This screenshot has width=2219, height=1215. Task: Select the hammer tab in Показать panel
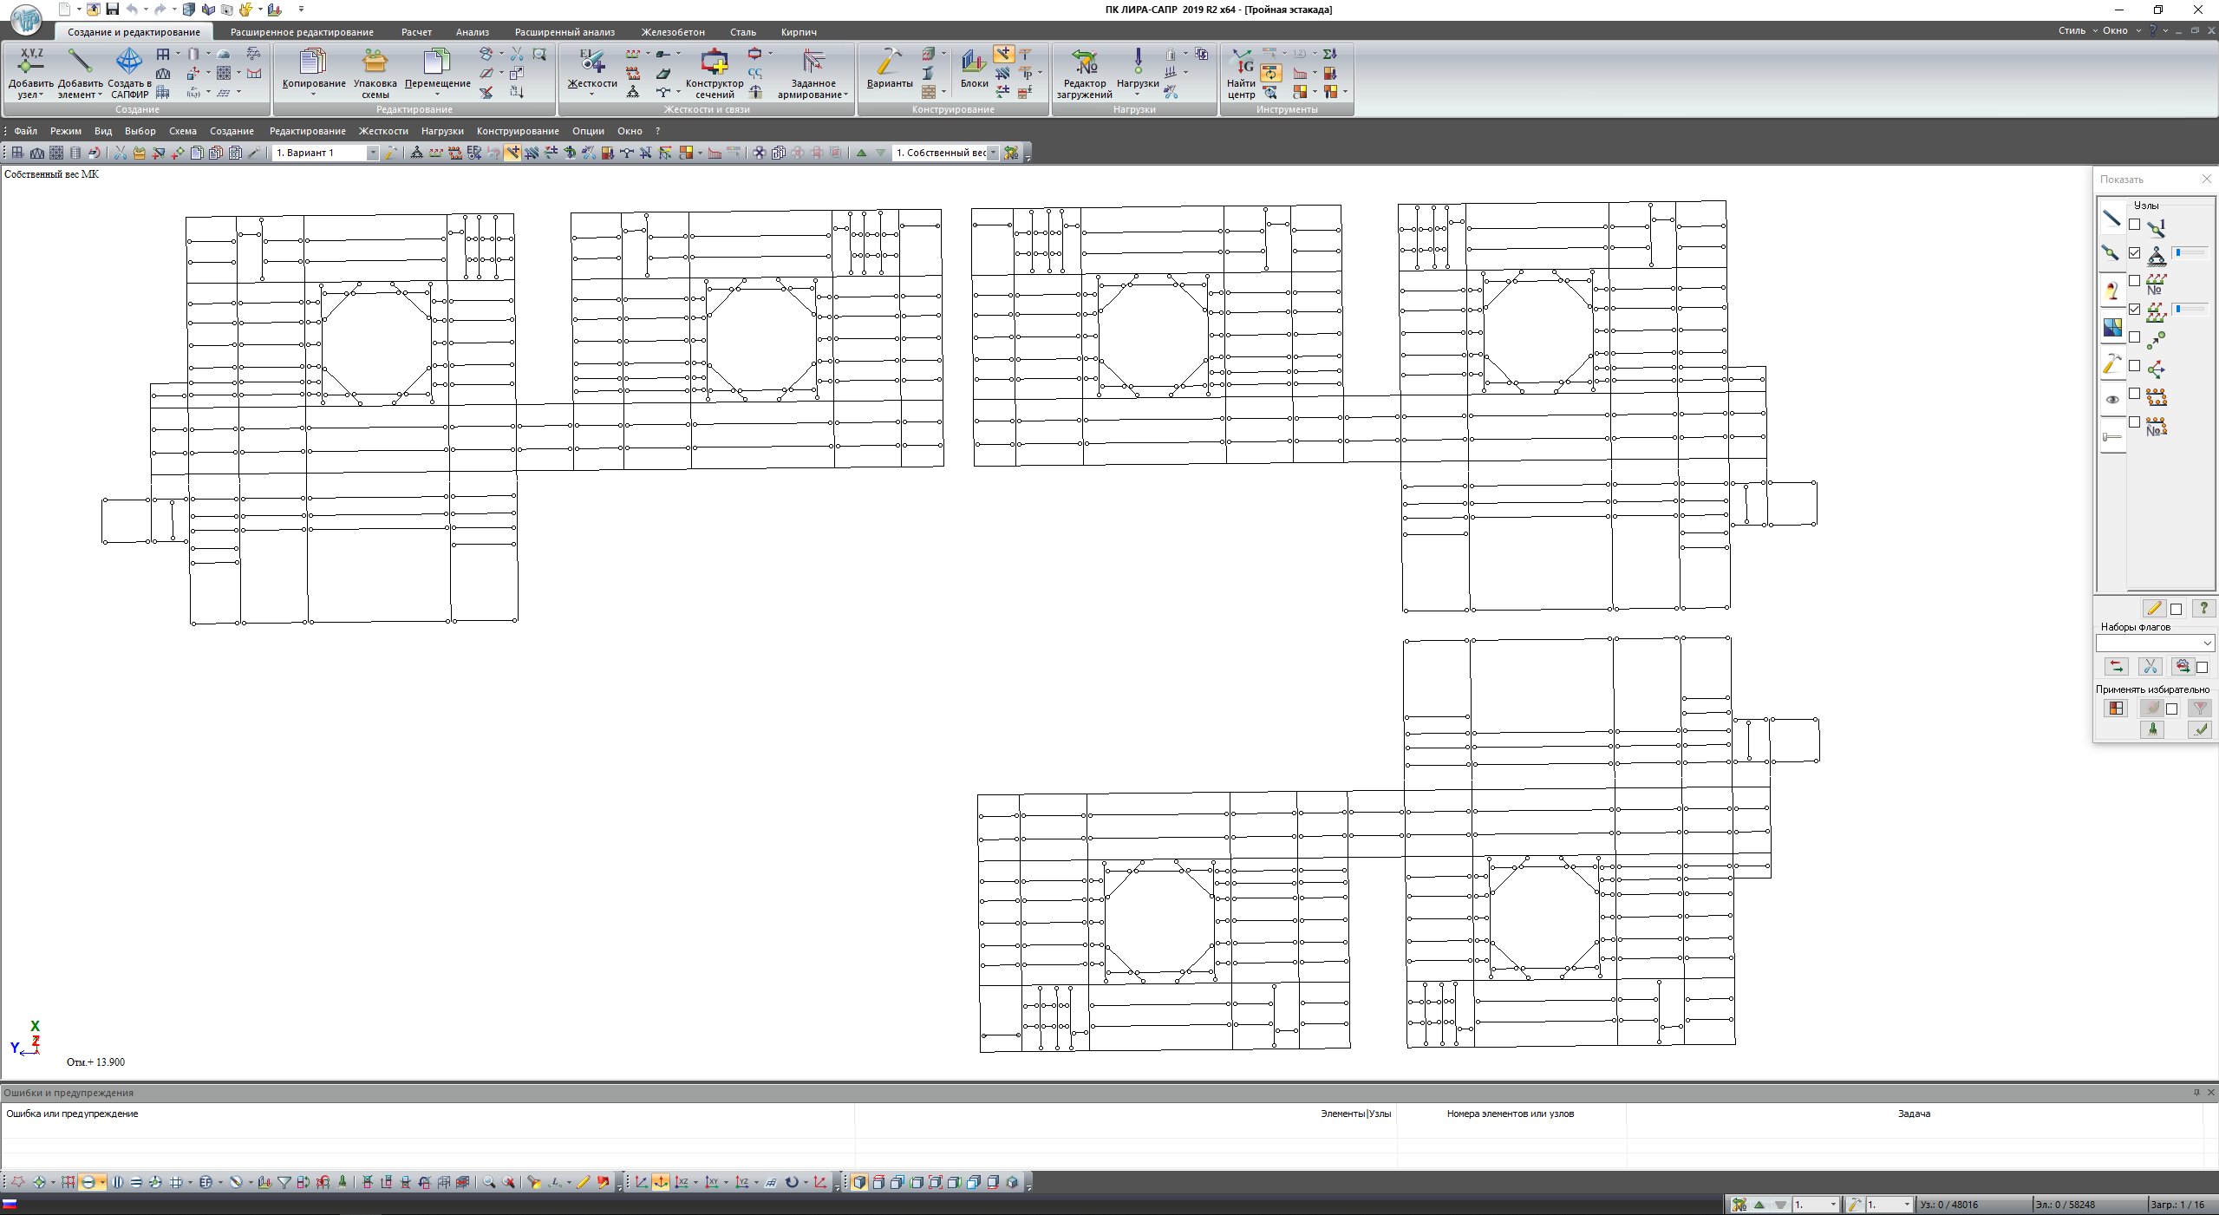2111,363
